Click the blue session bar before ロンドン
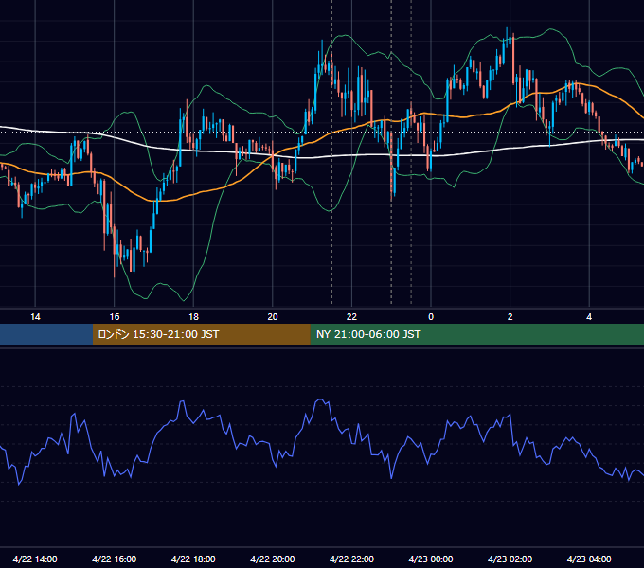 point(46,334)
